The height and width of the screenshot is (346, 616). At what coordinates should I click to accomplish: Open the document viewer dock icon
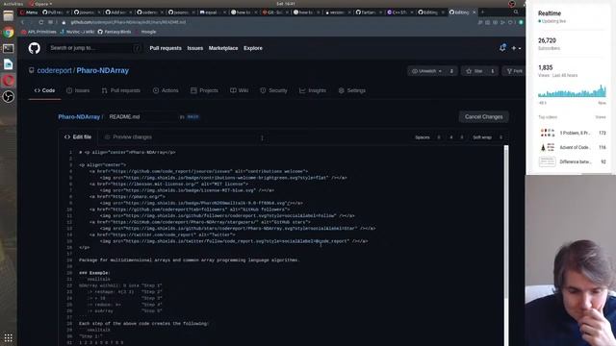pos(9,64)
